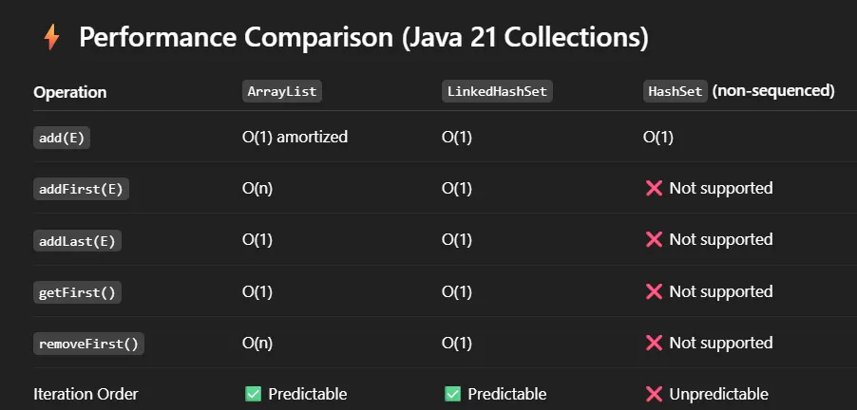Click the red X beside Unpredictable
The image size is (857, 410).
click(x=654, y=394)
